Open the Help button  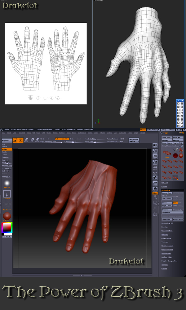[164, 130]
